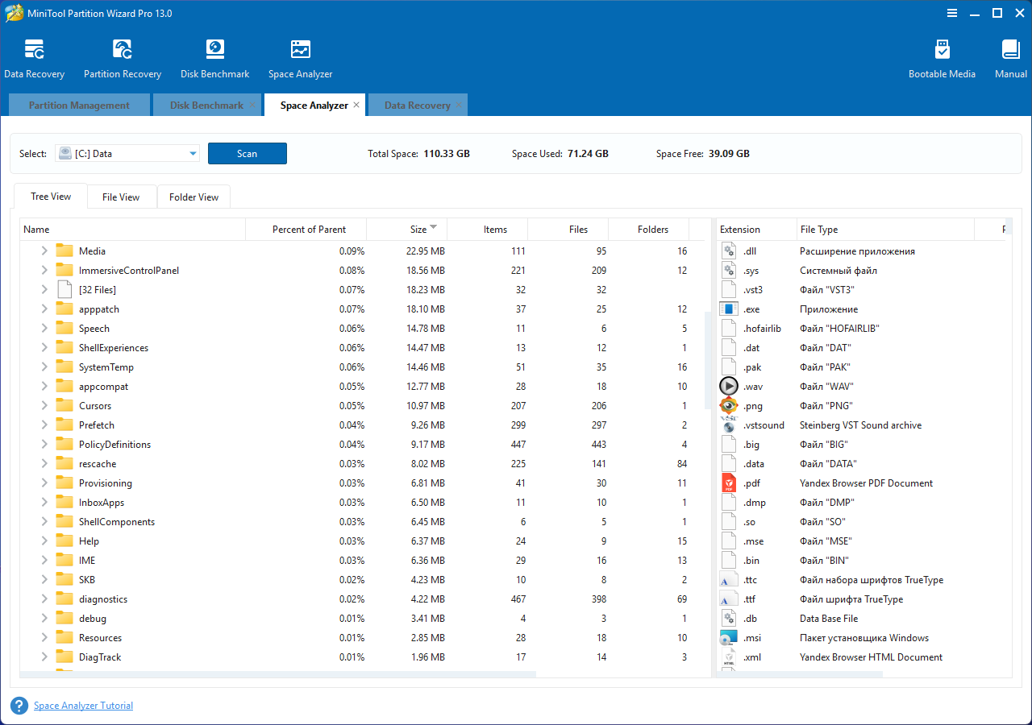Viewport: 1032px width, 725px height.
Task: Select the Tree View tab
Action: (51, 196)
